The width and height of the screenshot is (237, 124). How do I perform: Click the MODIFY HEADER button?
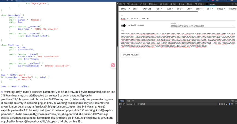(131, 55)
